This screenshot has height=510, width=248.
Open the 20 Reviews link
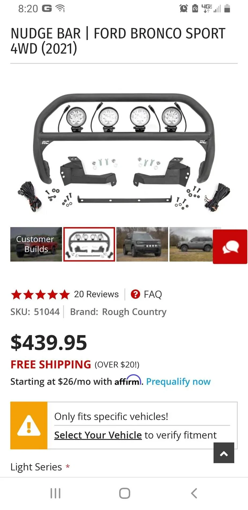pos(96,294)
